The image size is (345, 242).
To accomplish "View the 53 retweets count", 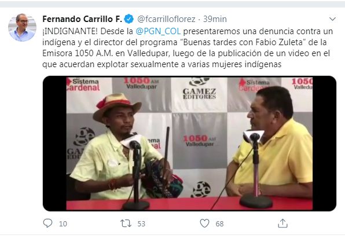I will (141, 223).
